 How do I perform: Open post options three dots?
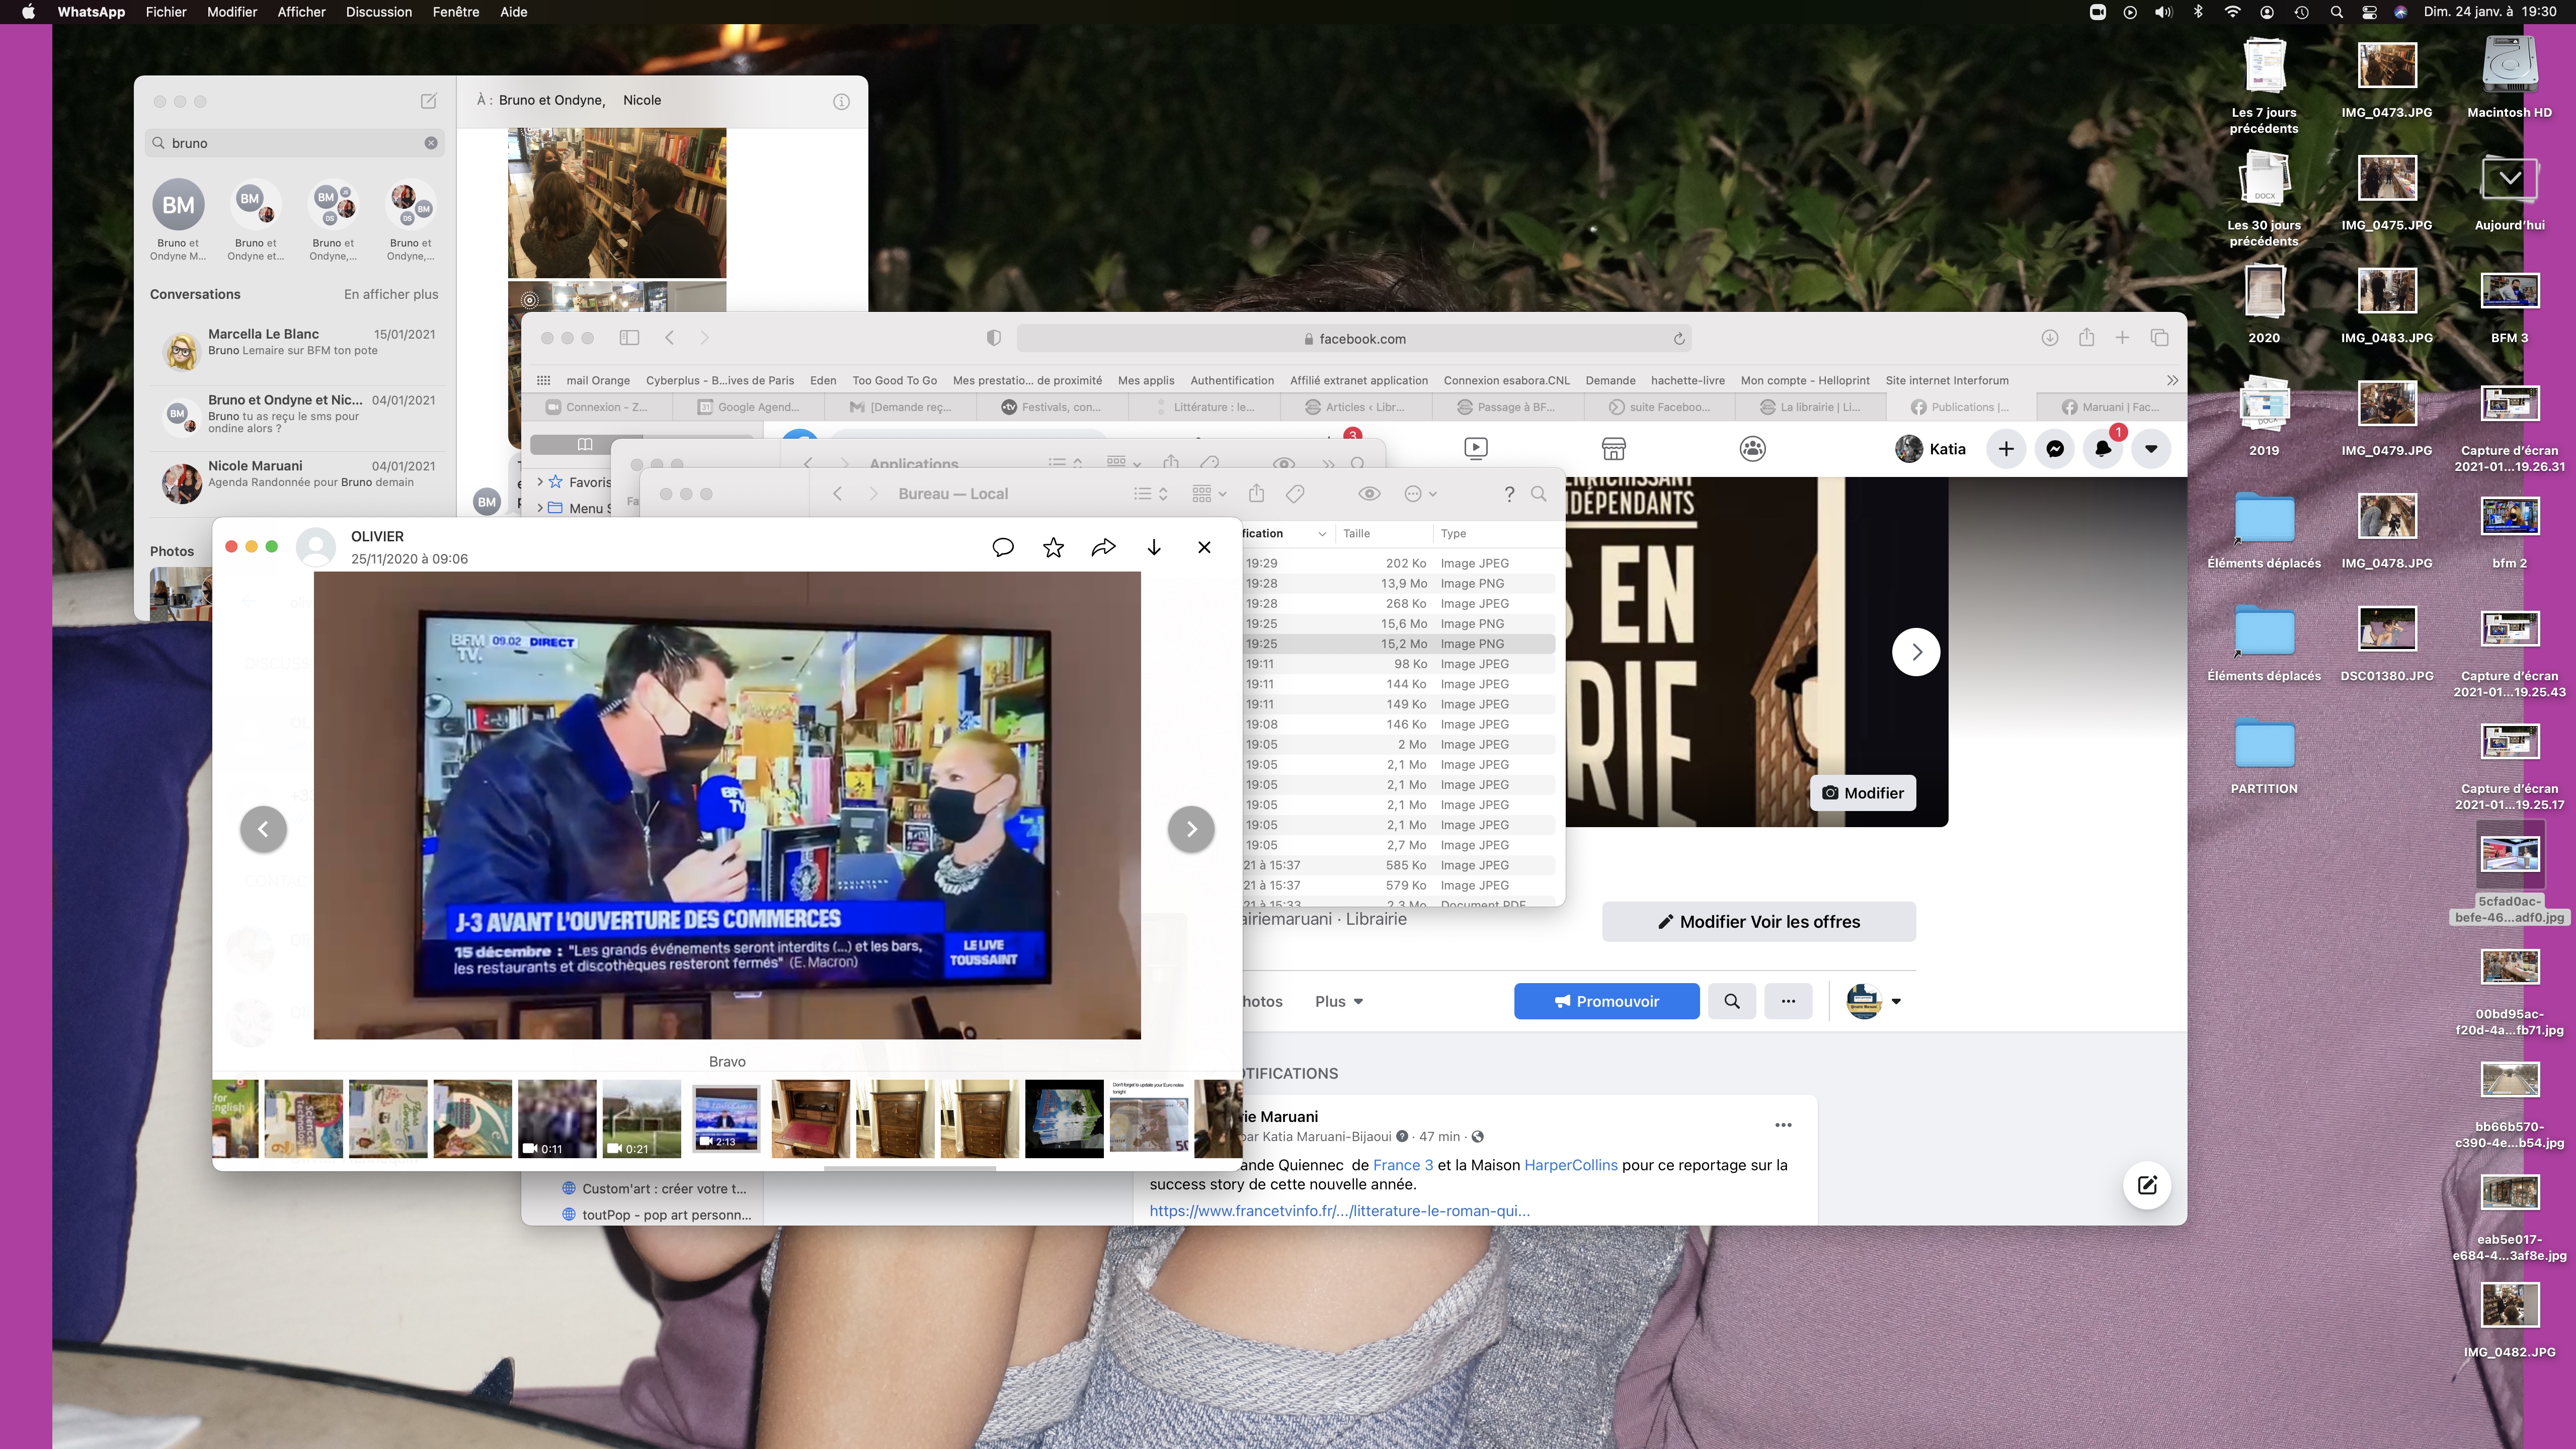pyautogui.click(x=1783, y=1125)
